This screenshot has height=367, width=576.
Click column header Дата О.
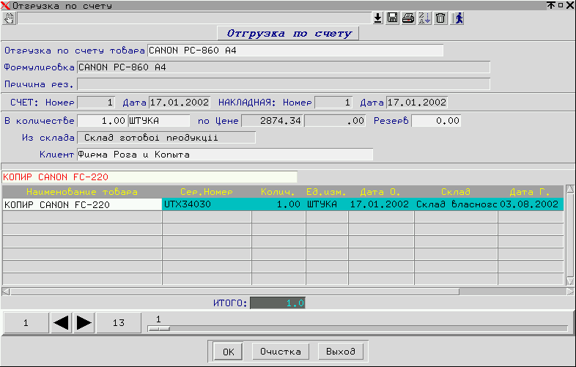(x=380, y=192)
